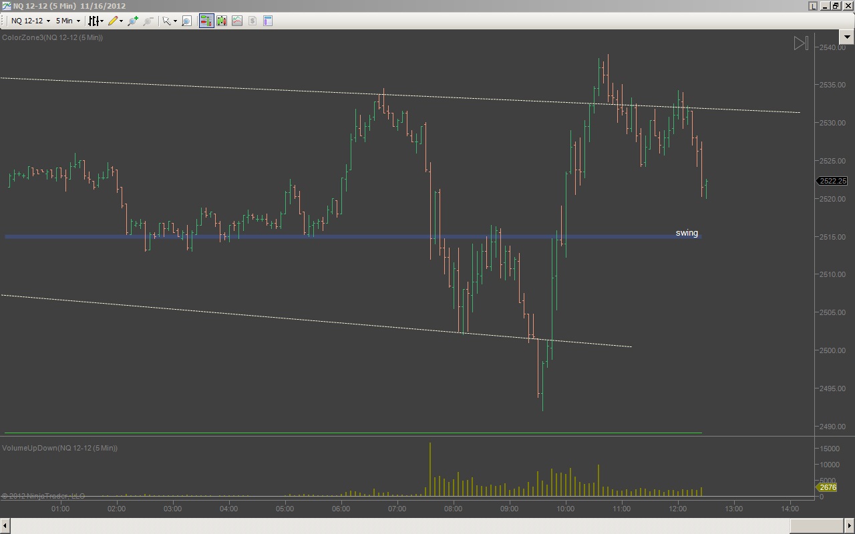The height and width of the screenshot is (534, 855).
Task: Restore down the chart window
Action: [x=835, y=6]
